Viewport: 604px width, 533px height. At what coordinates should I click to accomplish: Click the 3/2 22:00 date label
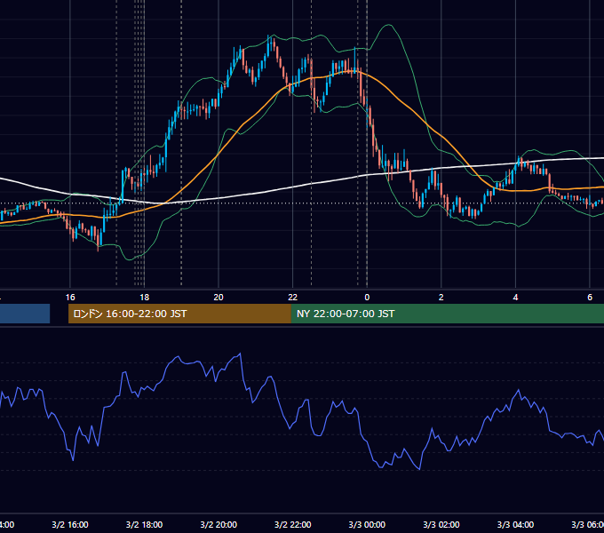click(x=293, y=524)
